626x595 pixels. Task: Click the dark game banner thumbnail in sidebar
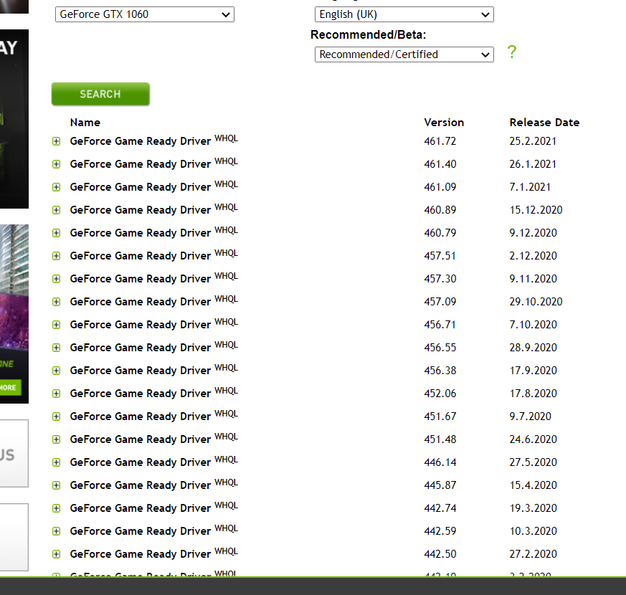tap(14, 119)
